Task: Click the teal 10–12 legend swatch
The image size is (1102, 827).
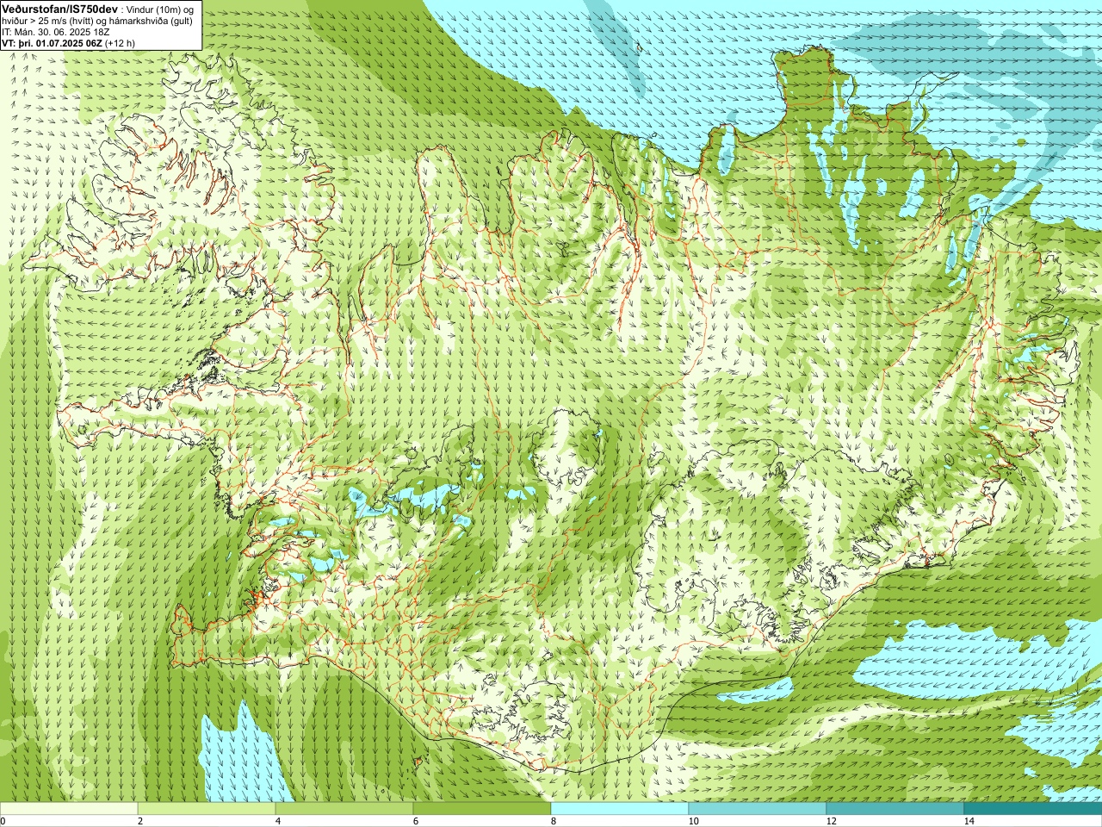Action: tap(758, 809)
